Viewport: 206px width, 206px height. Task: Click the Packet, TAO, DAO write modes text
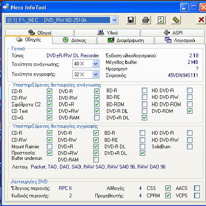pos(98,167)
